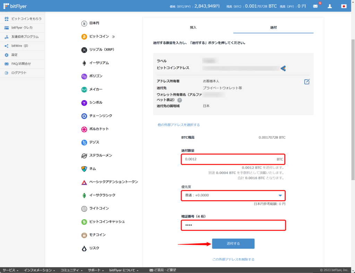Select the Monacoin icon
The image size is (355, 273).
pos(84,235)
